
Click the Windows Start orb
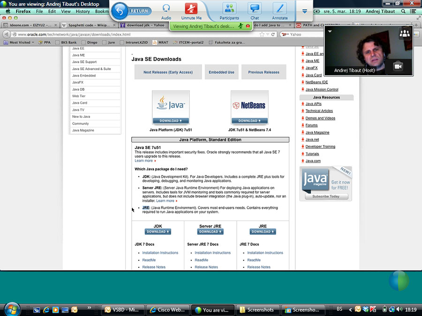click(11, 309)
